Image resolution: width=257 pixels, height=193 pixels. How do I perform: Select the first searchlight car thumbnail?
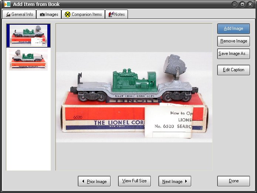coord(28,35)
